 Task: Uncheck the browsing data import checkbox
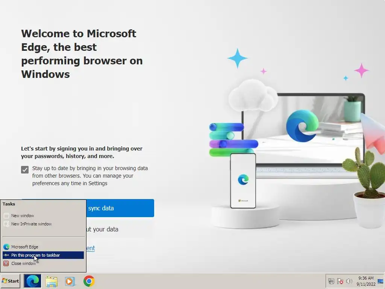[25, 170]
